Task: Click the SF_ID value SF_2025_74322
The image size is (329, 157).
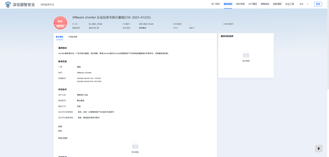Action: click(x=95, y=24)
